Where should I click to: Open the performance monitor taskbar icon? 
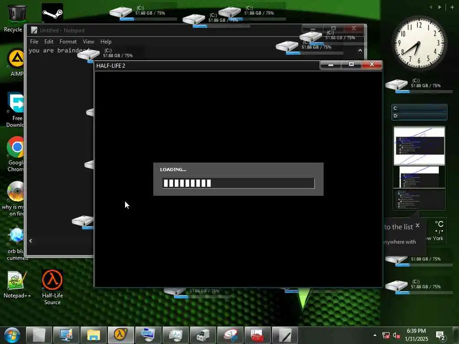[176, 335]
